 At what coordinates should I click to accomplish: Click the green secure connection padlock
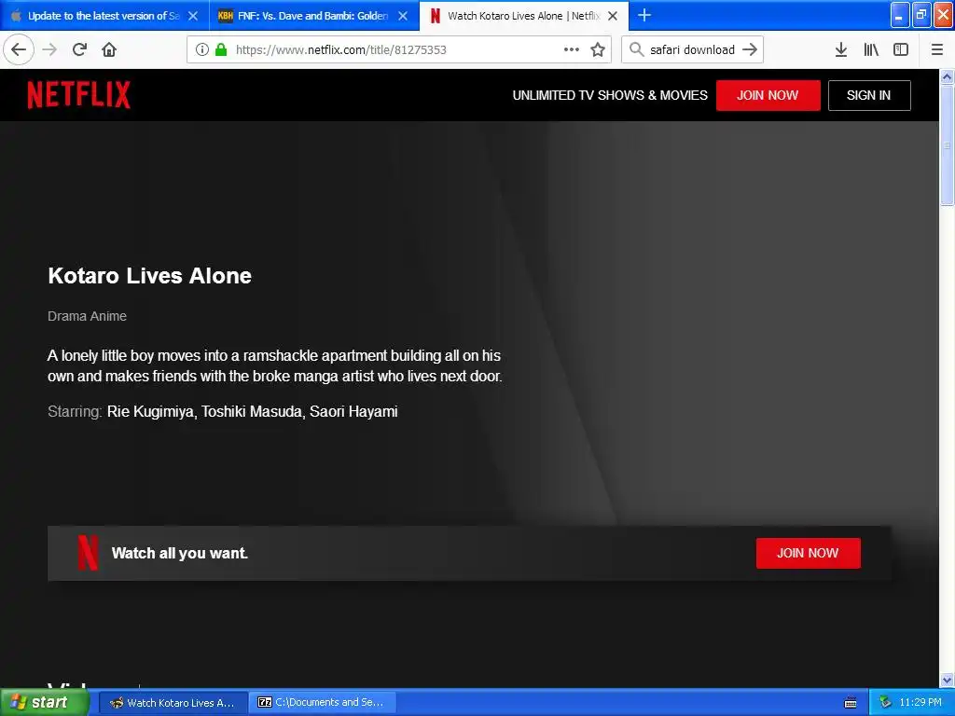[x=222, y=49]
